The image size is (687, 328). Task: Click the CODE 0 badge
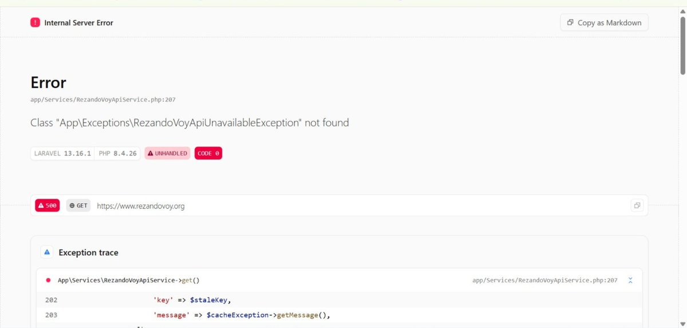pyautogui.click(x=208, y=153)
